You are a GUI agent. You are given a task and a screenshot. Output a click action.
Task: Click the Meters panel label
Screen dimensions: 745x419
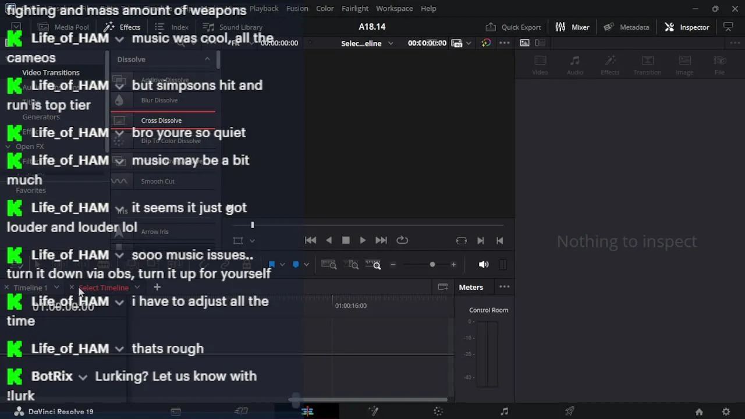(x=471, y=287)
